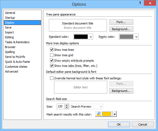Click the Editor text preview box

point(81,87)
